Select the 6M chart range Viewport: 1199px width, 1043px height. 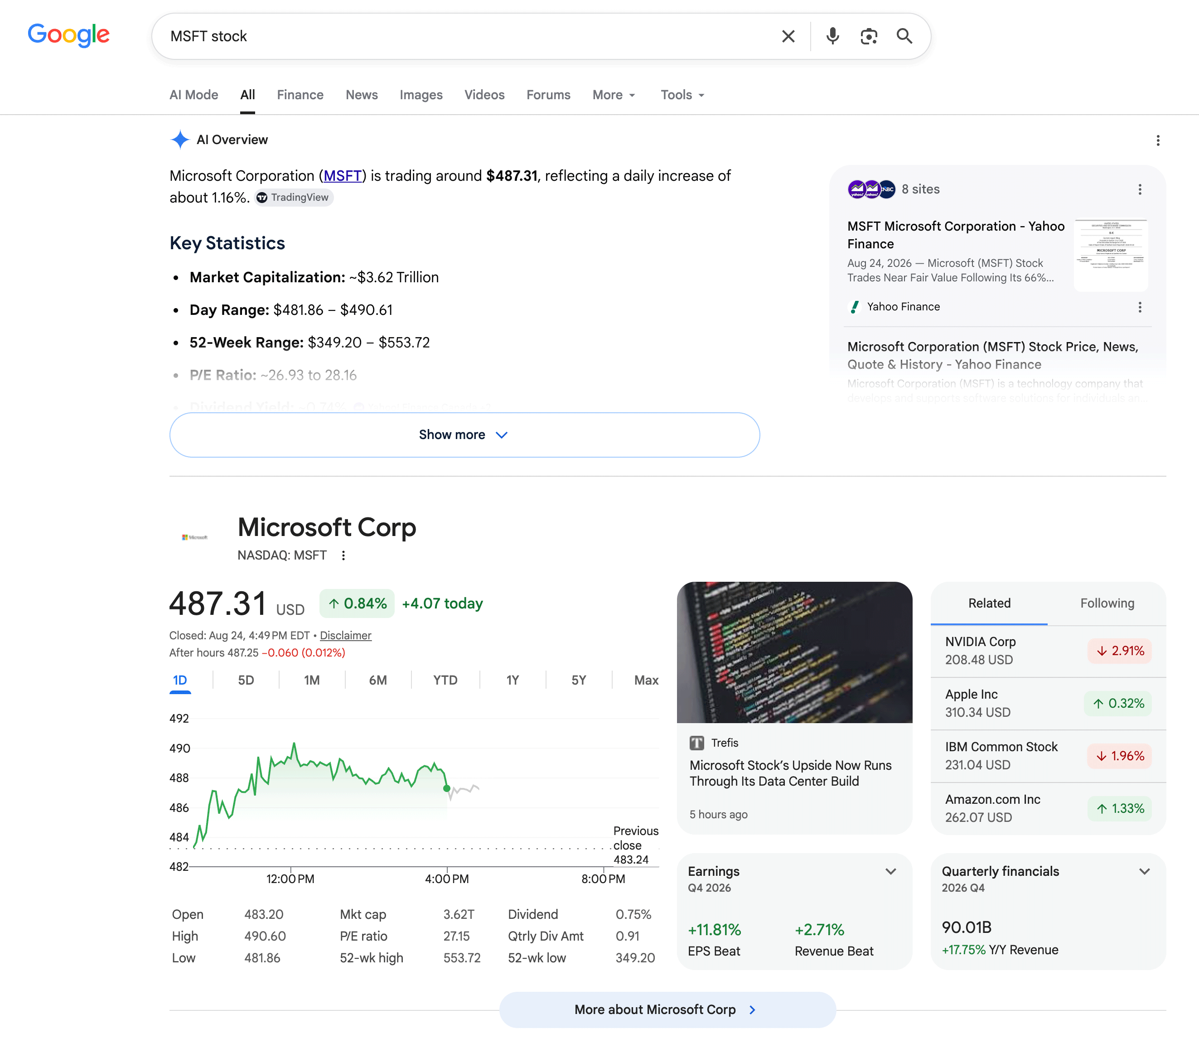click(x=378, y=681)
